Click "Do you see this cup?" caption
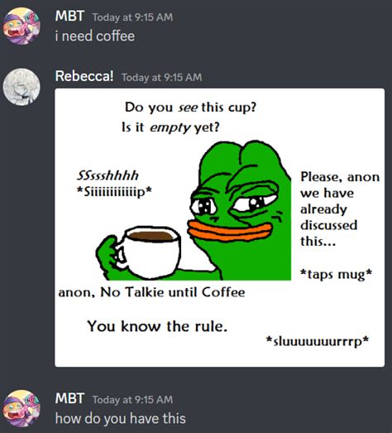 tap(190, 107)
